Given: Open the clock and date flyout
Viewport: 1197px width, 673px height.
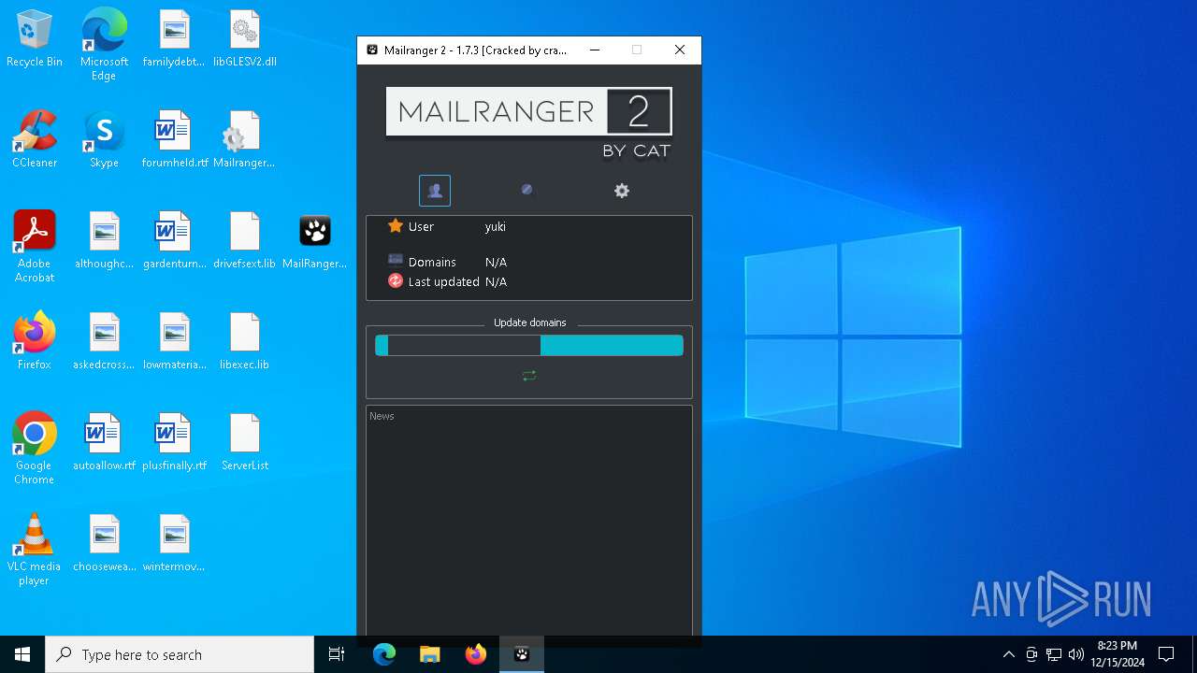Looking at the screenshot, I should tap(1117, 654).
